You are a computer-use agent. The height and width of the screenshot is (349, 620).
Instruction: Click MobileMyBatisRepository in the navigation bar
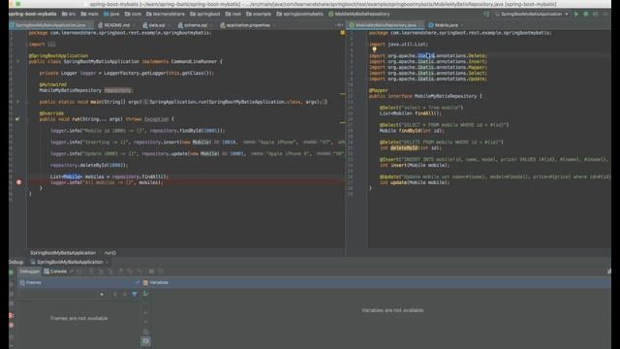pos(359,14)
